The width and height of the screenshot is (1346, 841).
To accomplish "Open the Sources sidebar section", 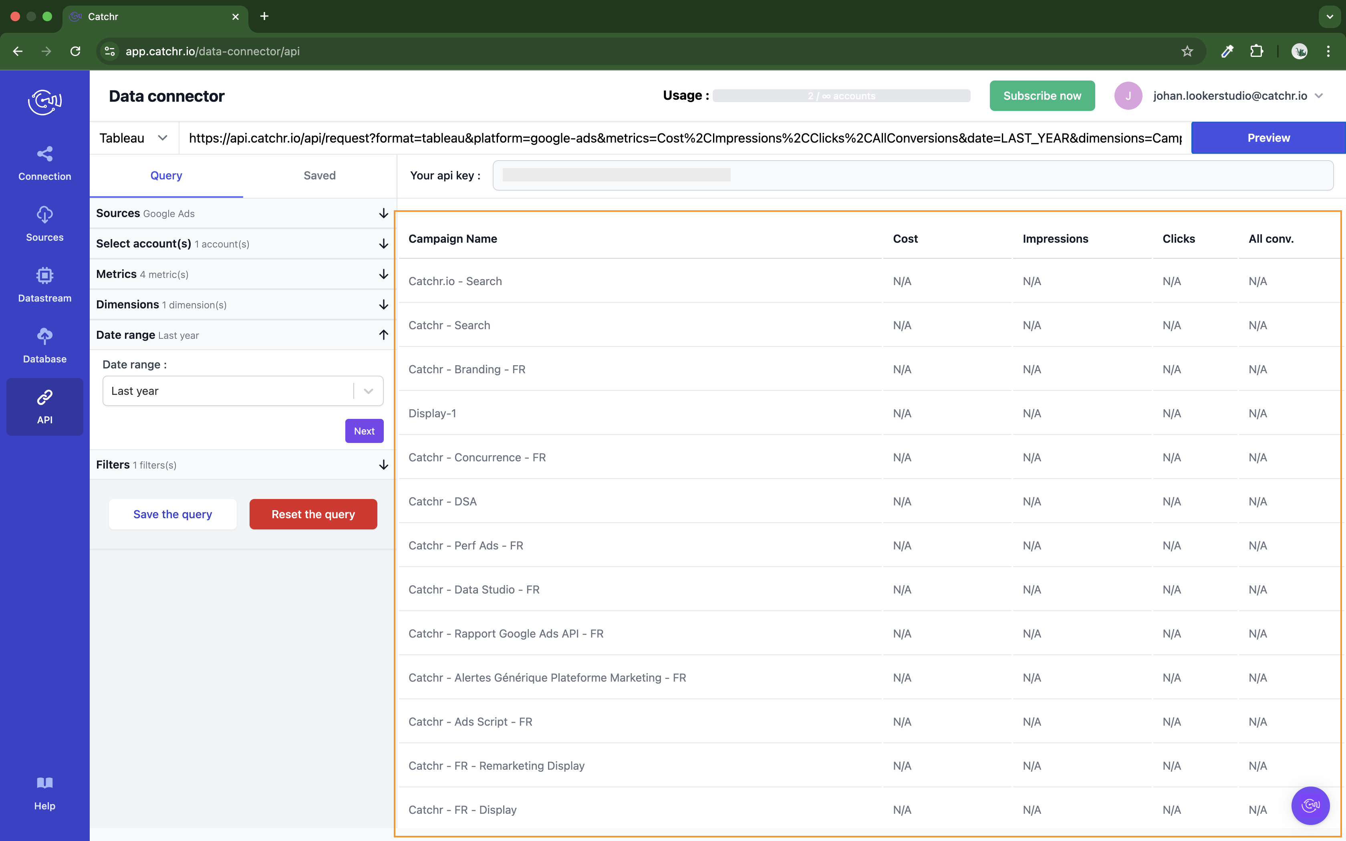I will pyautogui.click(x=44, y=224).
